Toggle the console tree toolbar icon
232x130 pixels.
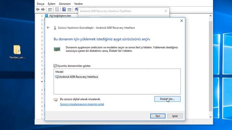click(50, 9)
